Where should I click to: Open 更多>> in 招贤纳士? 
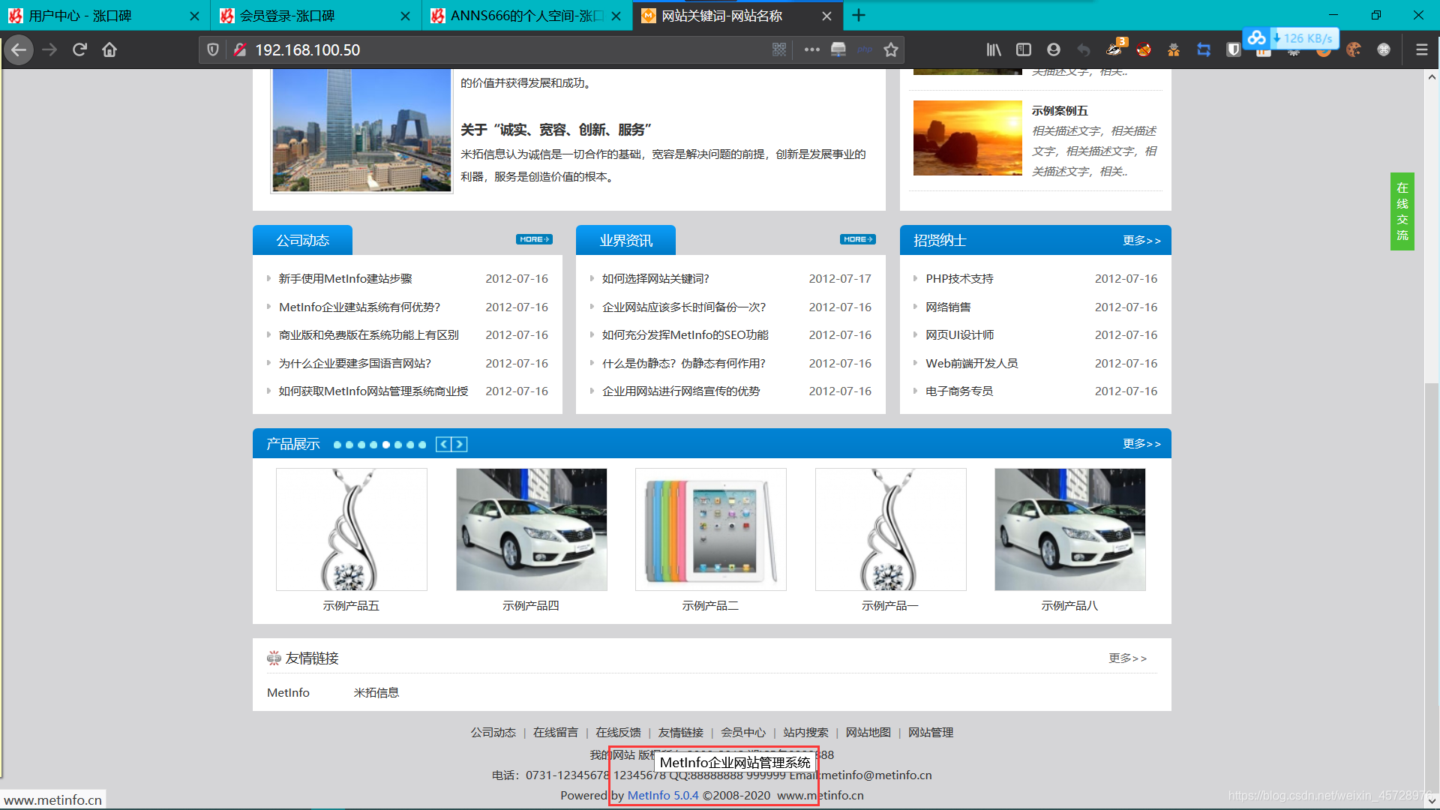pyautogui.click(x=1141, y=240)
